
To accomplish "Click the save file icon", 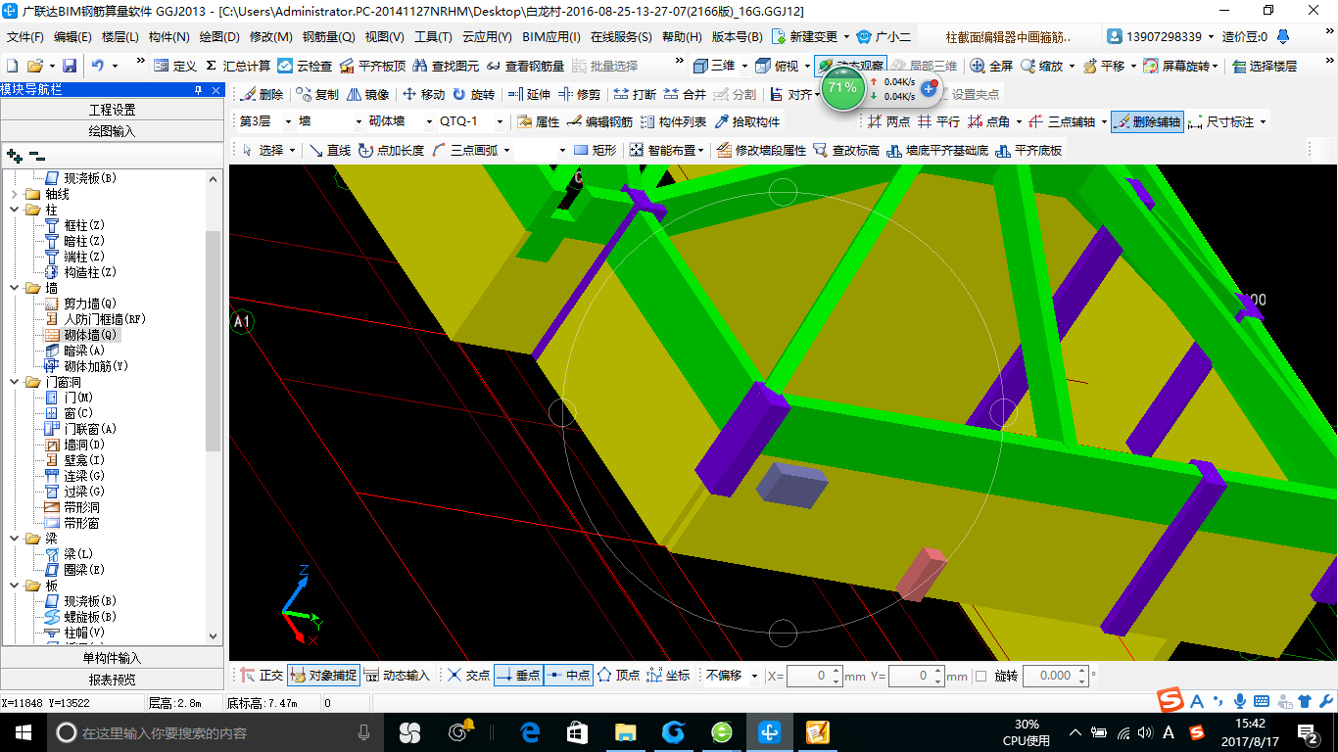I will click(x=70, y=66).
